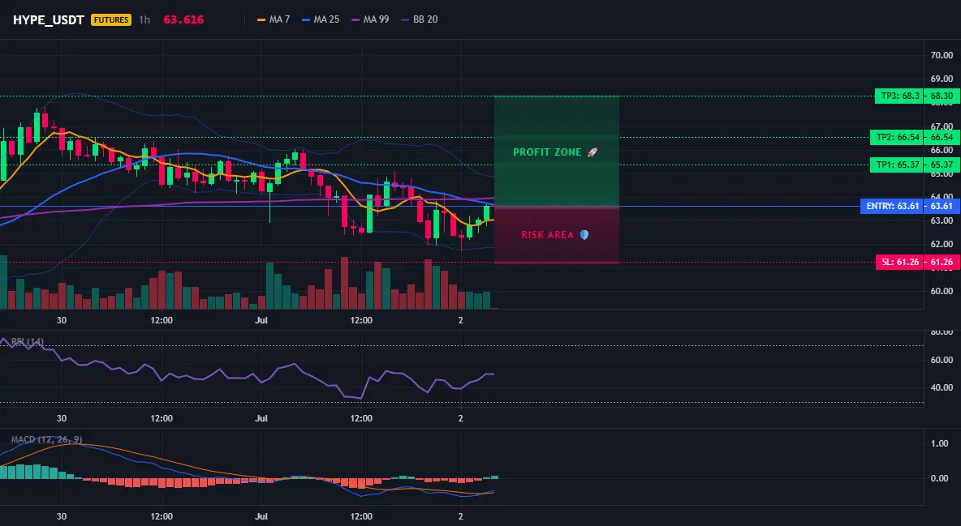Click the current price 63.616
The image size is (961, 526).
[183, 19]
